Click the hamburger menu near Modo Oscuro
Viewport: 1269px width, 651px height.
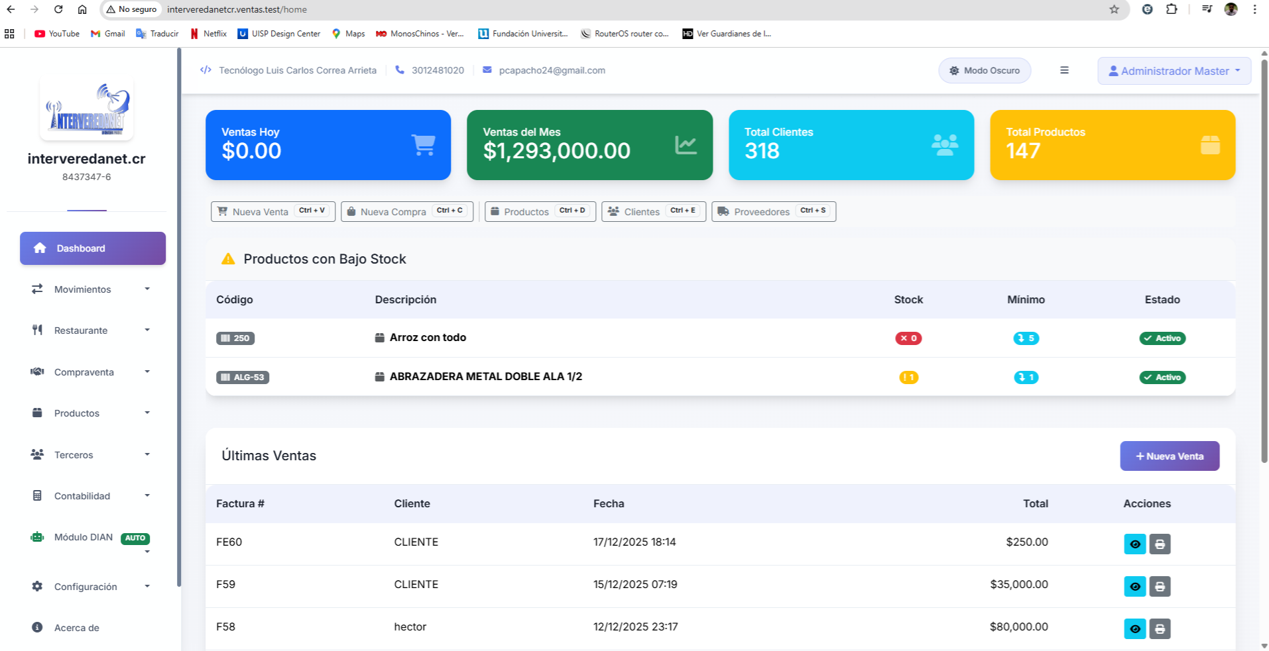click(x=1064, y=70)
